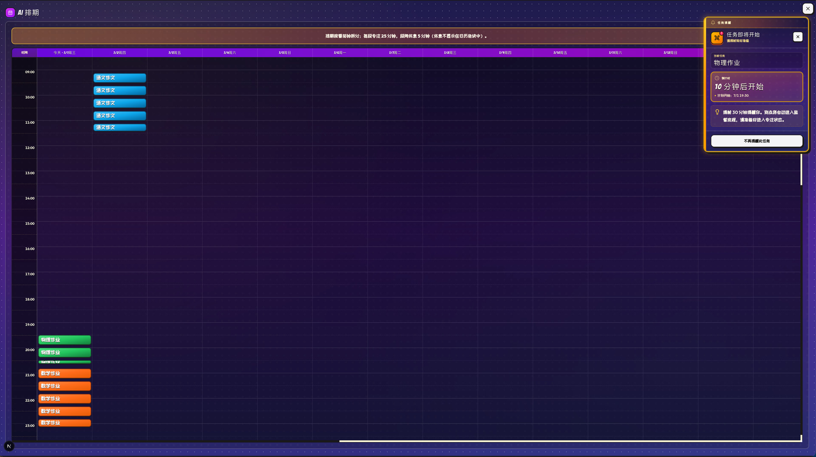Click the lightbulb tip icon in the reminder
816x457 pixels.
[x=717, y=112]
